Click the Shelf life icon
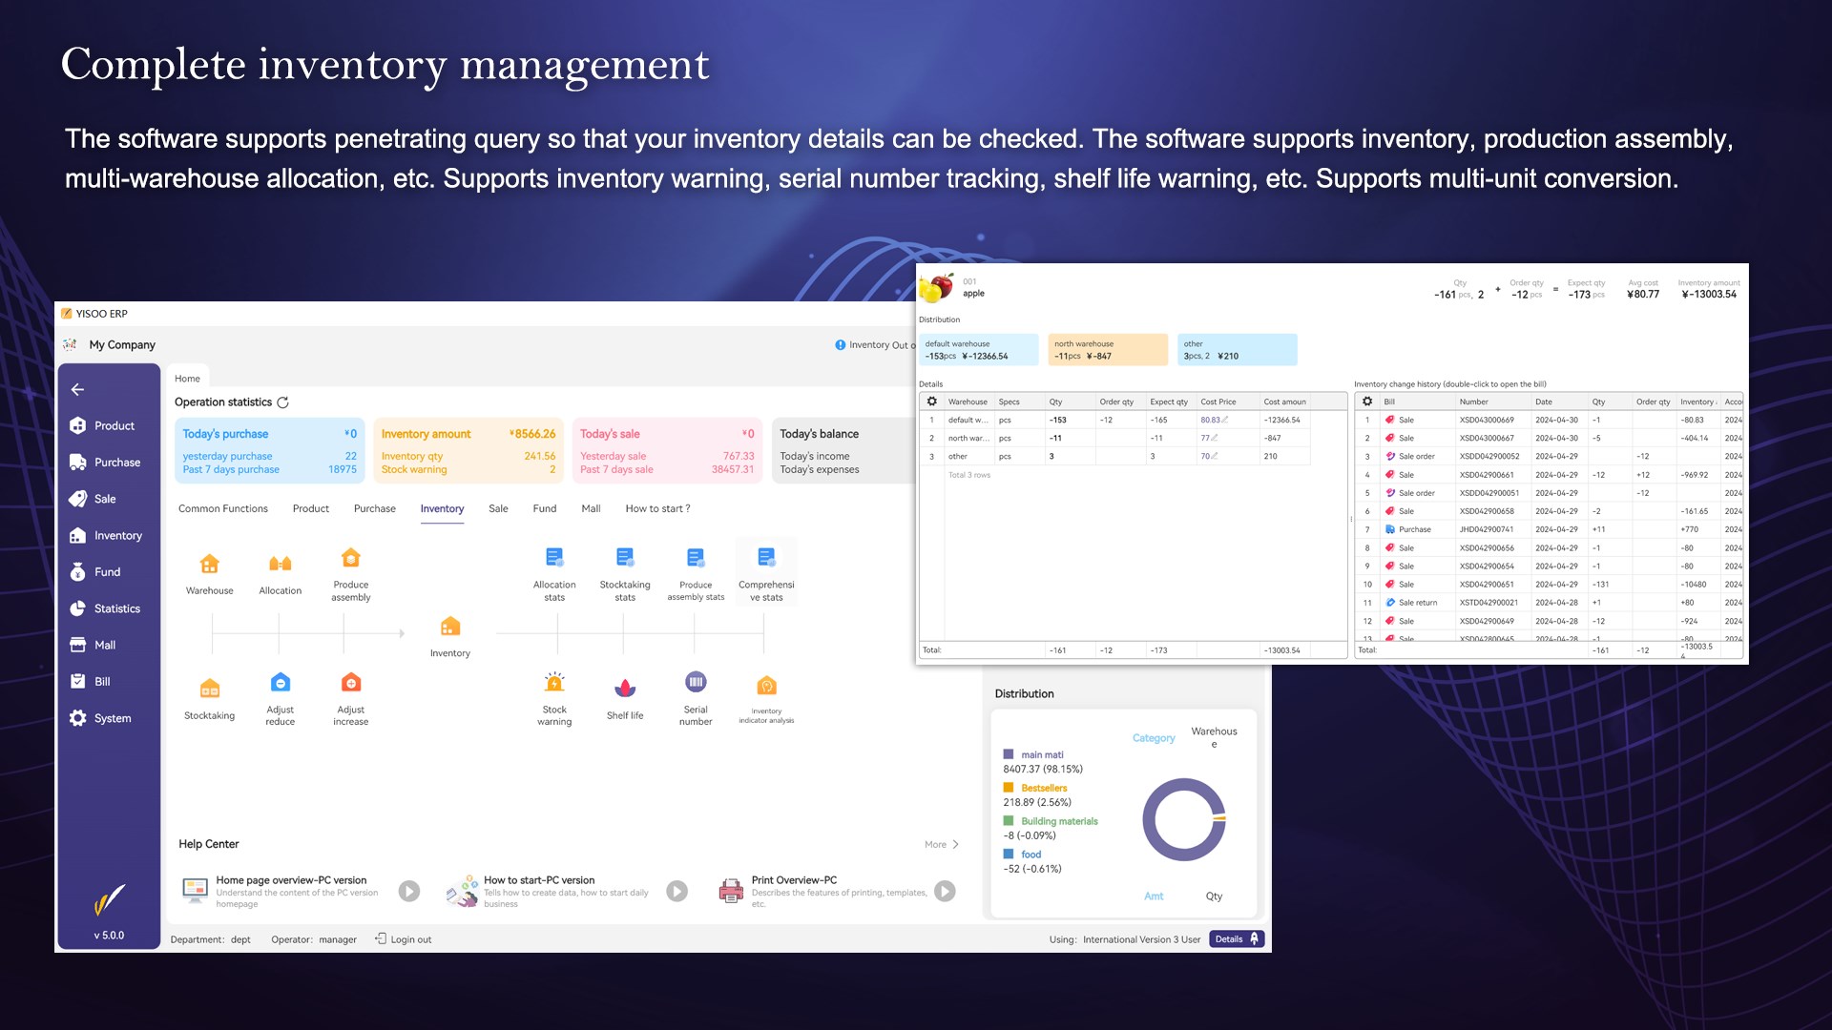 (625, 690)
